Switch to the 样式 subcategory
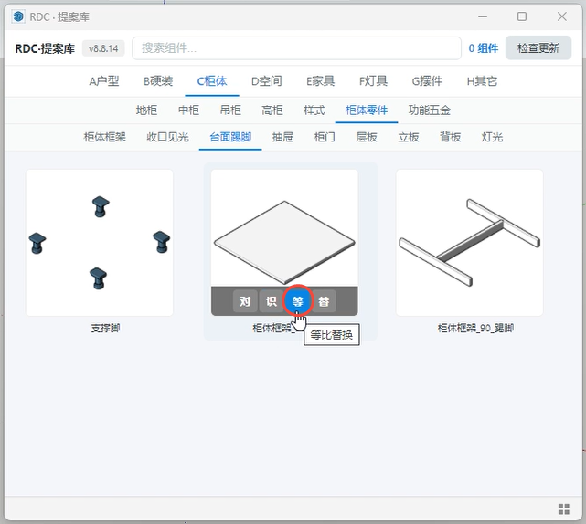 tap(314, 110)
